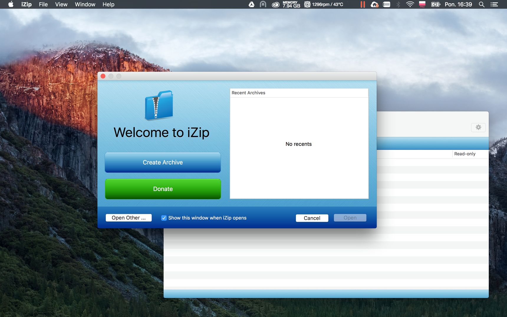This screenshot has width=507, height=317.
Task: Click the cloud home menu bar icon
Action: [x=375, y=4]
